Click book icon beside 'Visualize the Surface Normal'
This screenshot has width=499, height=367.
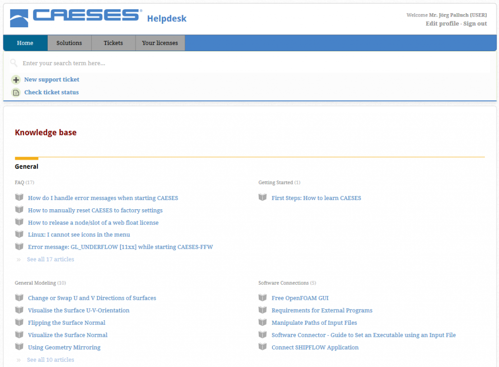(19, 334)
